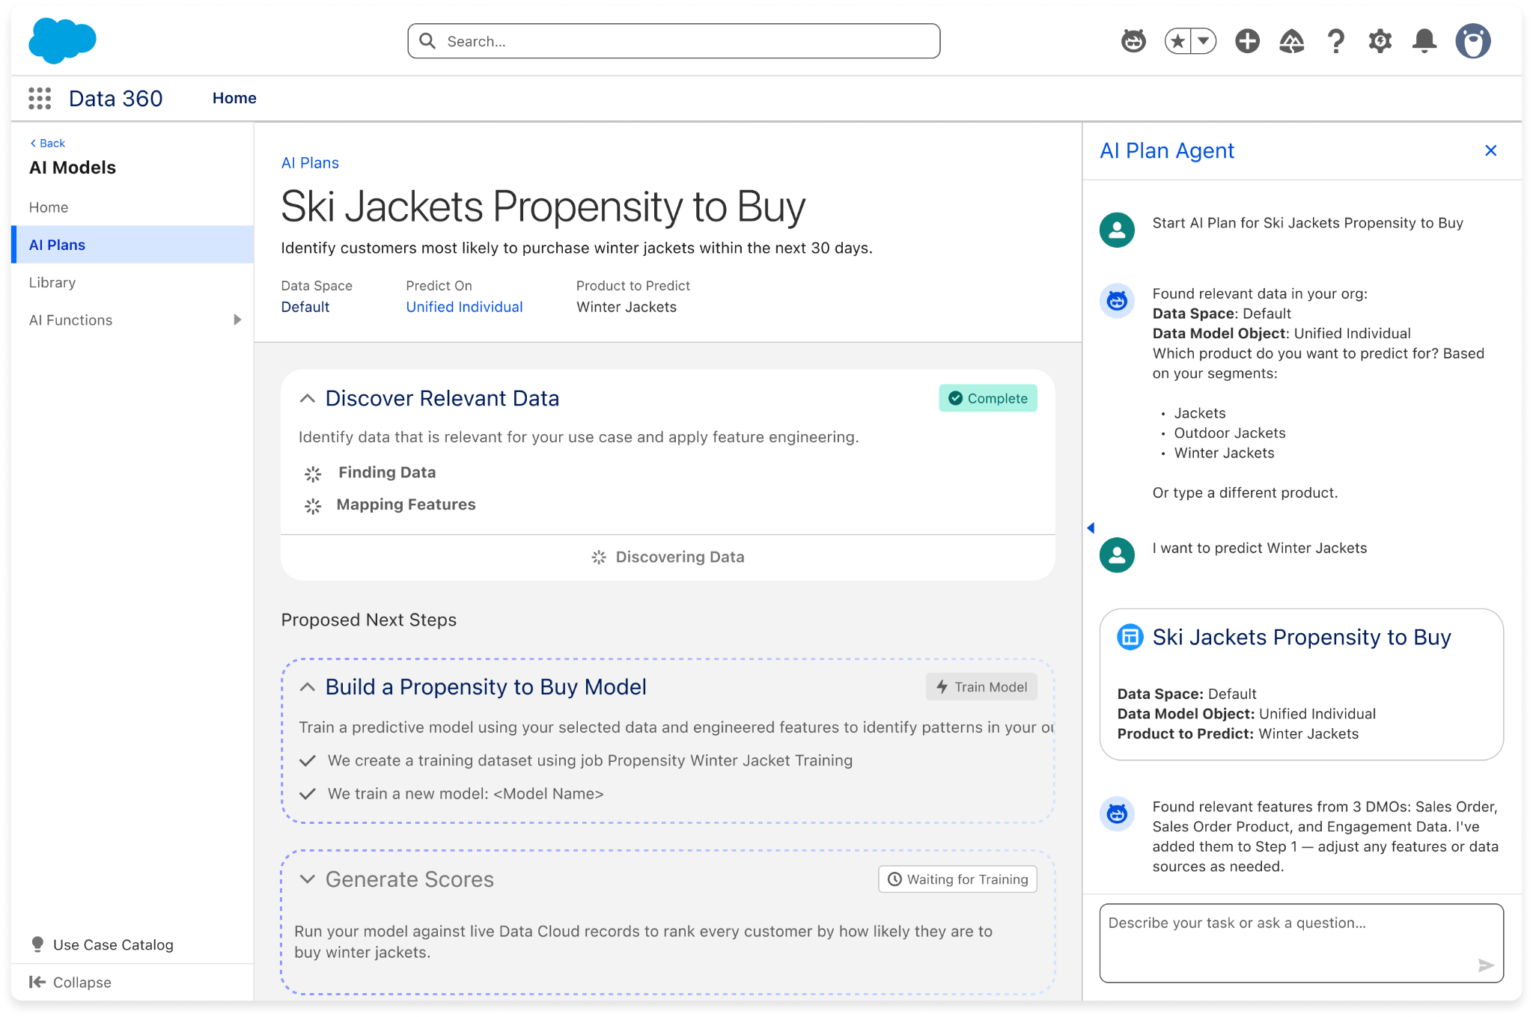The width and height of the screenshot is (1533, 1017).
Task: Open the Use Case Catalog
Action: coord(113,944)
